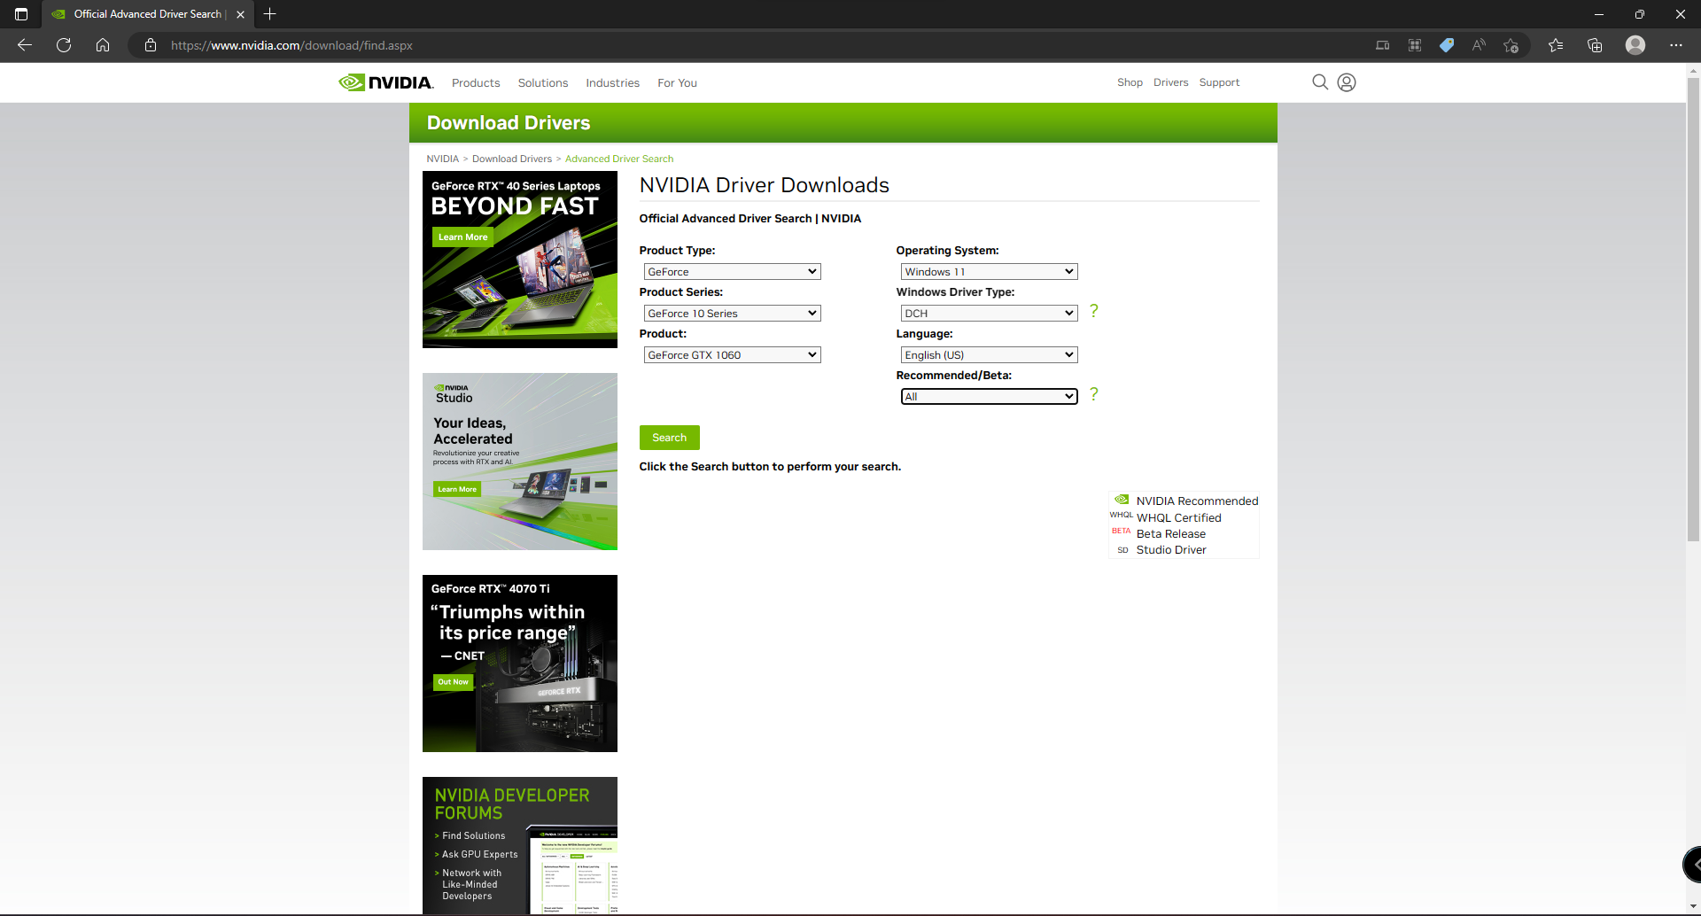The image size is (1701, 916).
Task: Open the Windows Driver Type dropdown
Action: point(989,314)
